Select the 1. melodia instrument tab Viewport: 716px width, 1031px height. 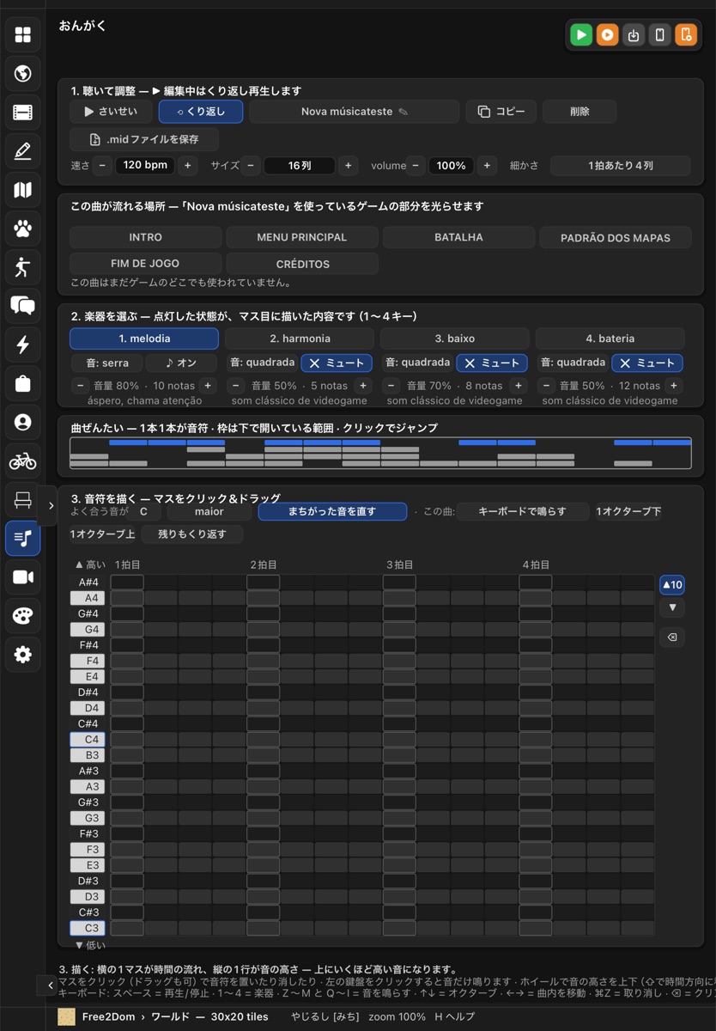(144, 339)
